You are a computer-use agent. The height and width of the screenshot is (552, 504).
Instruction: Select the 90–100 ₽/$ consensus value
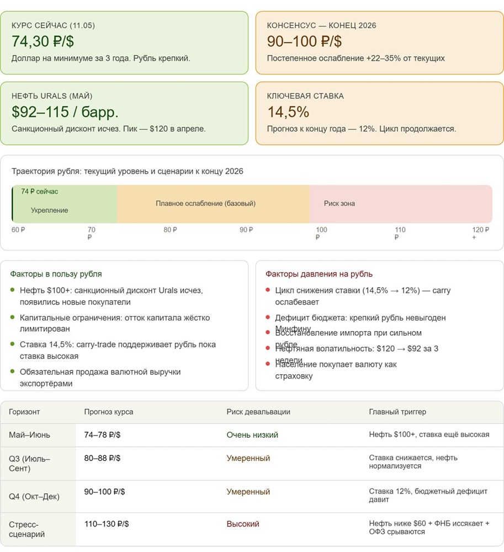(x=304, y=41)
